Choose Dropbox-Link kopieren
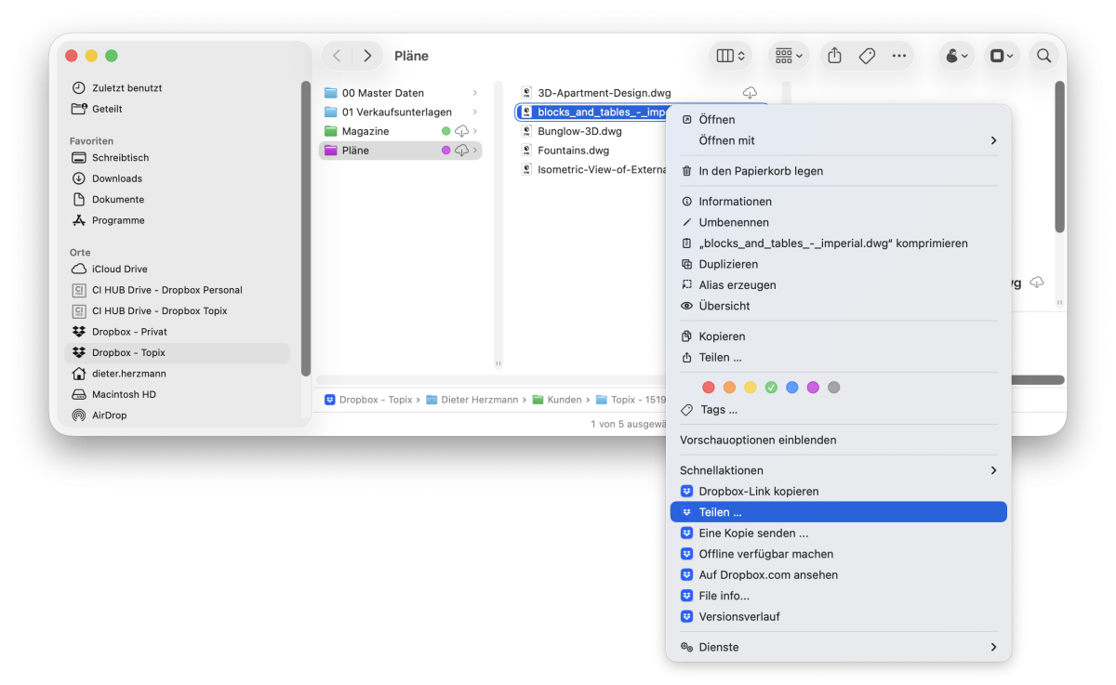Screen dimensions: 1116x685 click(838, 492)
